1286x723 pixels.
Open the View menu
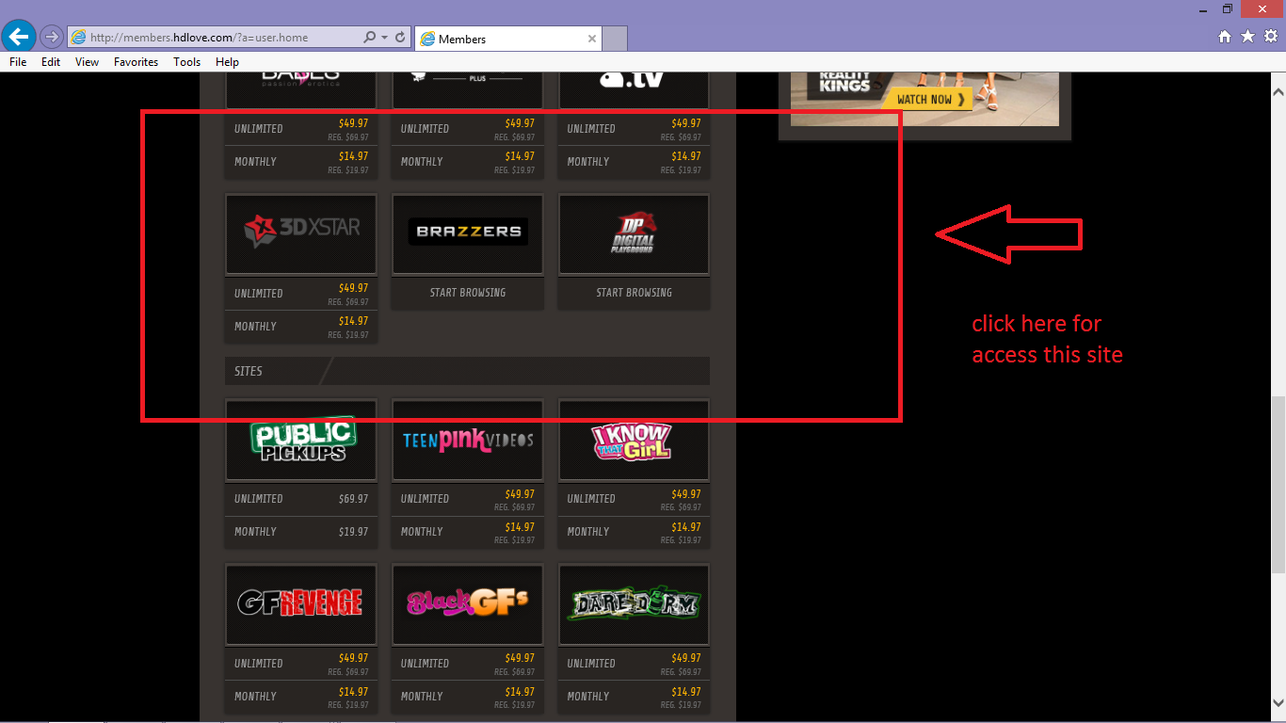[x=88, y=62]
